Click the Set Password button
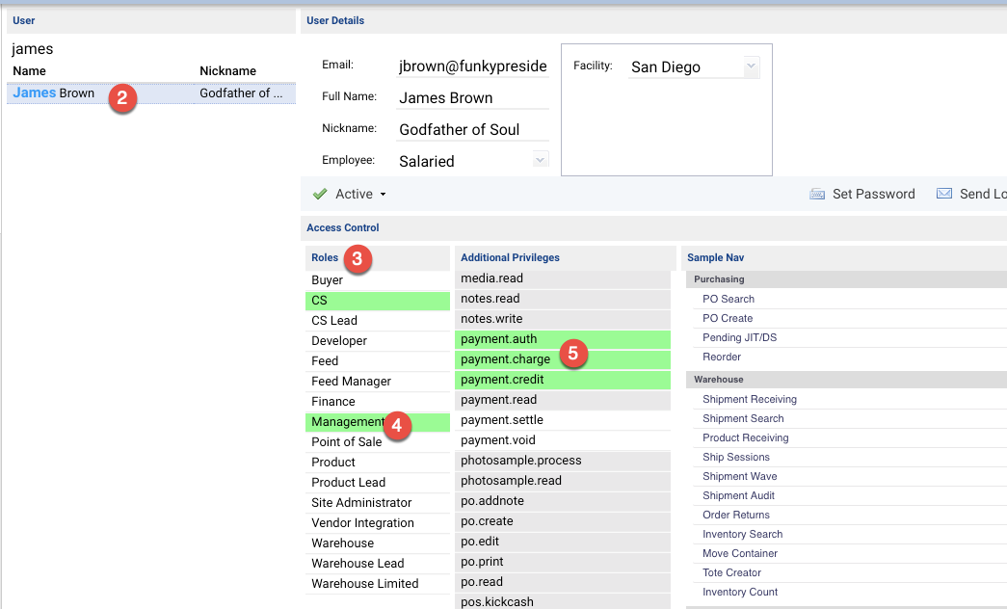The height and width of the screenshot is (609, 1007). [861, 194]
